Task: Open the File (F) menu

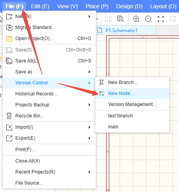Action: (15, 6)
